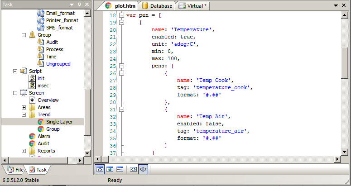The image size is (351, 186).
Task: Click the plain code brackets toolbar button
Action: [133, 169]
